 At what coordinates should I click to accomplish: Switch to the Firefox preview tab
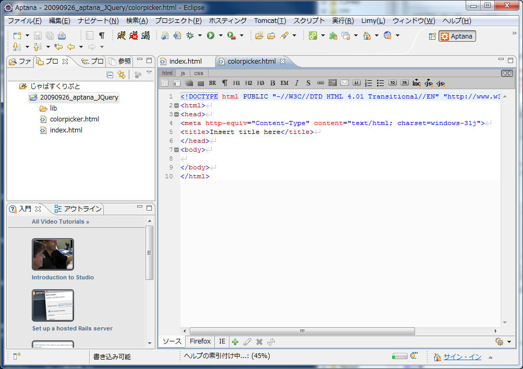[x=200, y=341]
